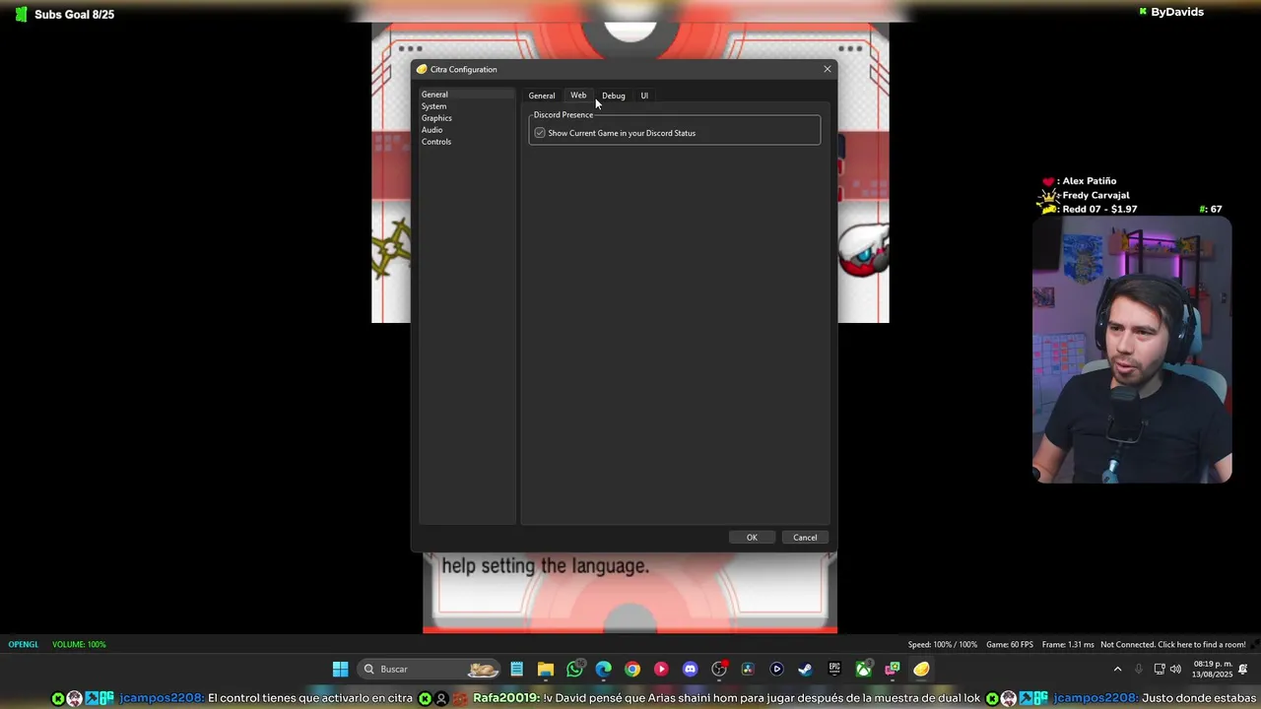
Task: Click the Citra lemon icon on the taskbar
Action: tap(921, 670)
